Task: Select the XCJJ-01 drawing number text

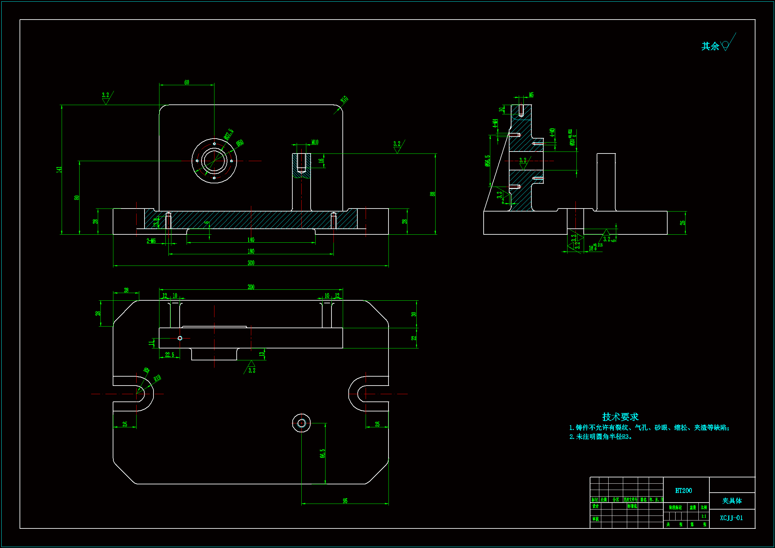Action: click(x=731, y=518)
